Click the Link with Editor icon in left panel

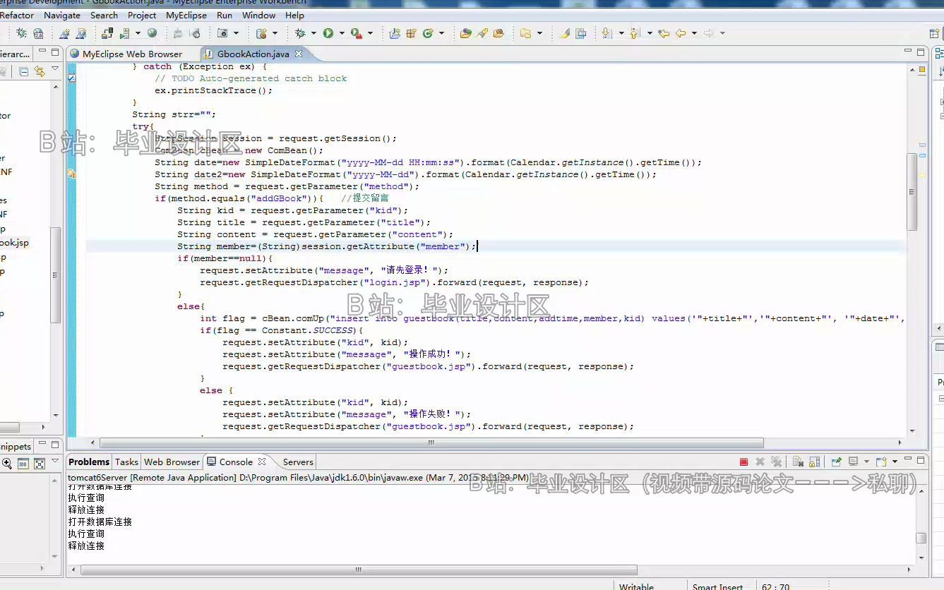40,71
